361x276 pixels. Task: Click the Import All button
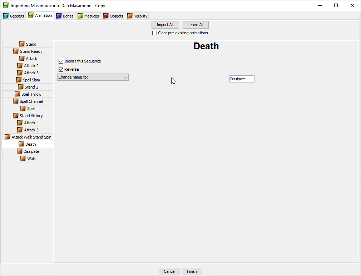[x=165, y=25]
